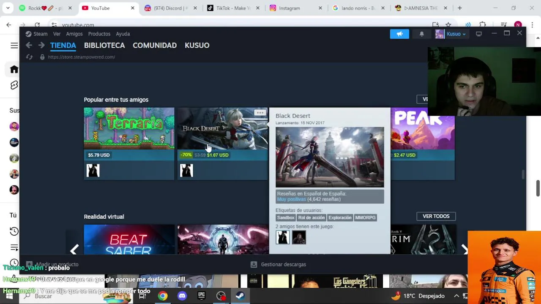Switch to the TIENDA section
Screen dimensions: 541x304
pos(63,45)
